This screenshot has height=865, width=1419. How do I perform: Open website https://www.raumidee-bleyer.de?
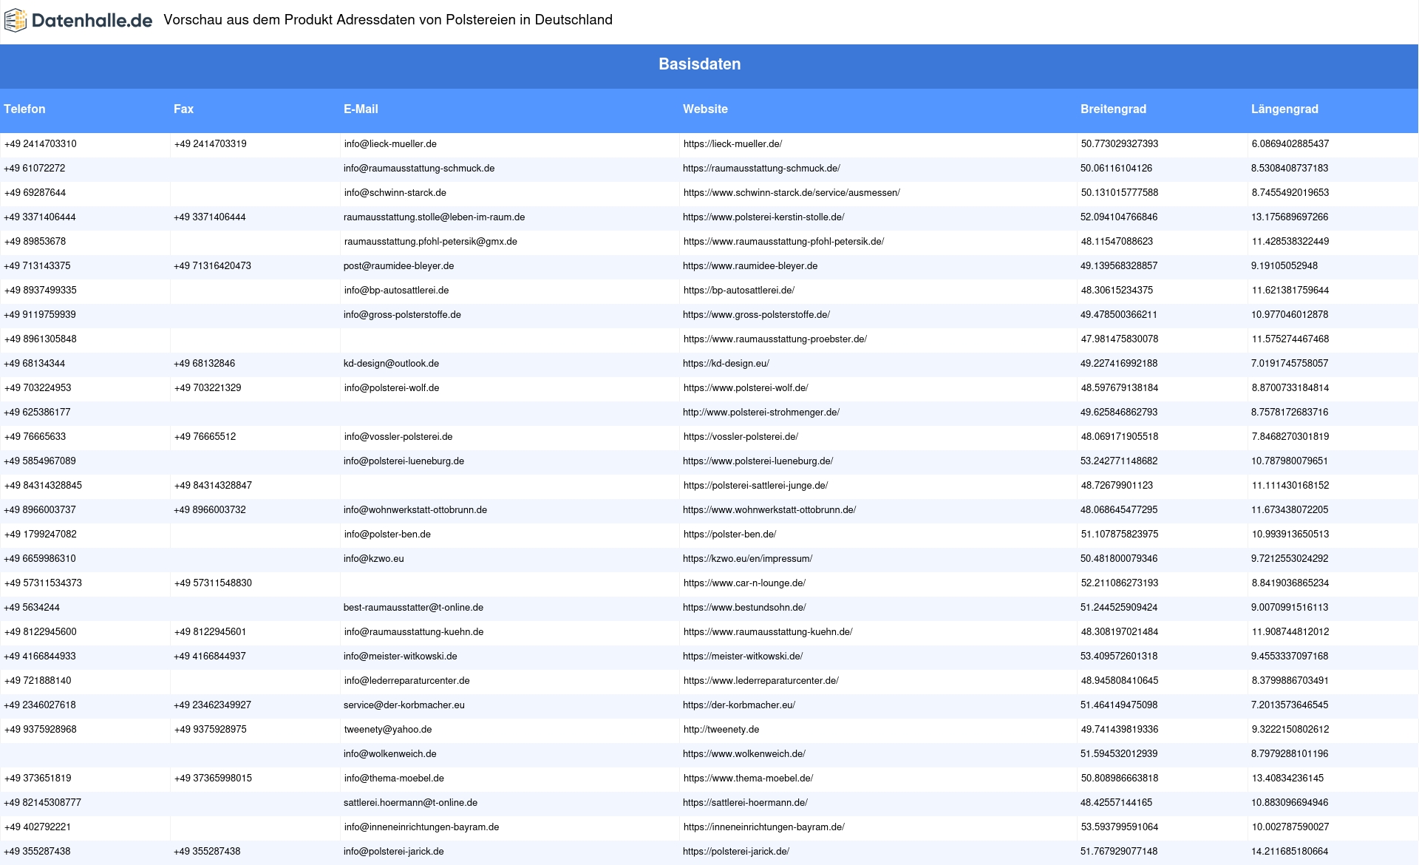(750, 266)
